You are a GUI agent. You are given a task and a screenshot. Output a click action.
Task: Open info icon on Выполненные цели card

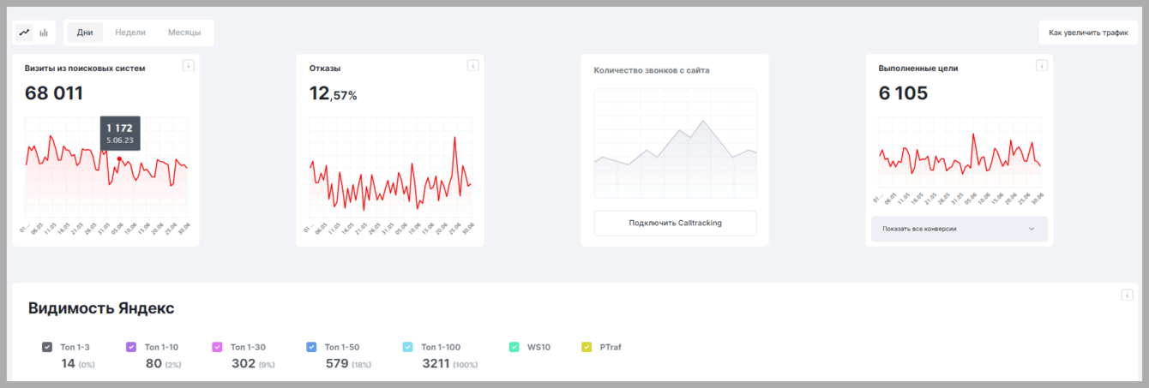coord(1042,66)
